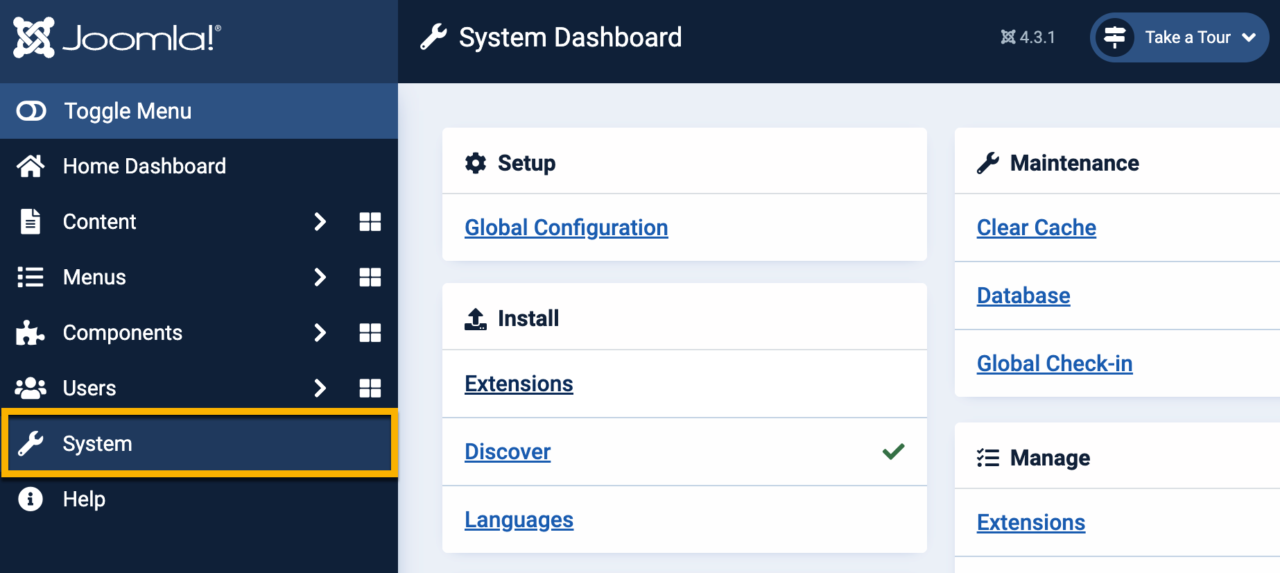Click the Joomla version 4.3.1 badge
The image size is (1280, 573).
1028,37
